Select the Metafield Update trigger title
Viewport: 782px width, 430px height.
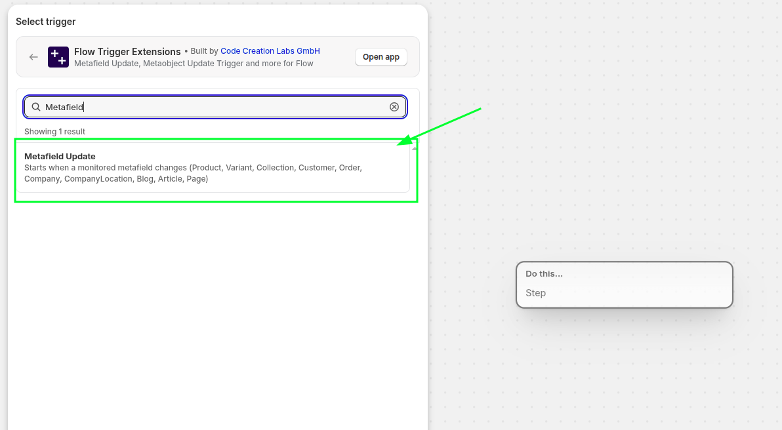coord(60,156)
